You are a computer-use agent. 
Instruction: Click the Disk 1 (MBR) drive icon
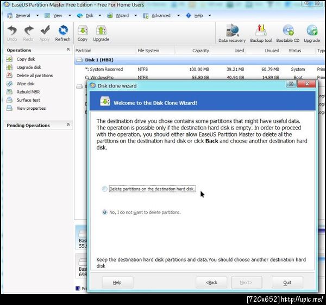[79, 60]
